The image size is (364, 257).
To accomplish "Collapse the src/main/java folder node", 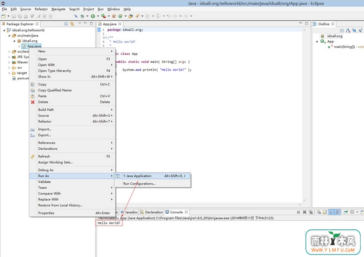I will pos(9,36).
